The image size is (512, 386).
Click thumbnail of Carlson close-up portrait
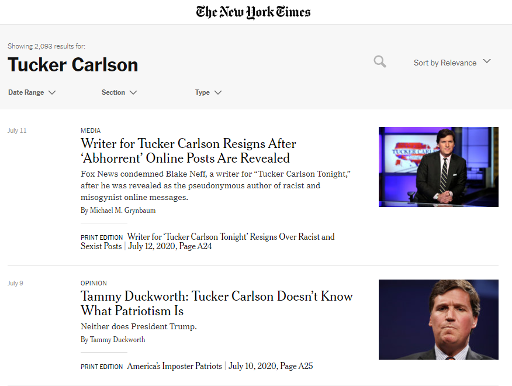coord(438,319)
